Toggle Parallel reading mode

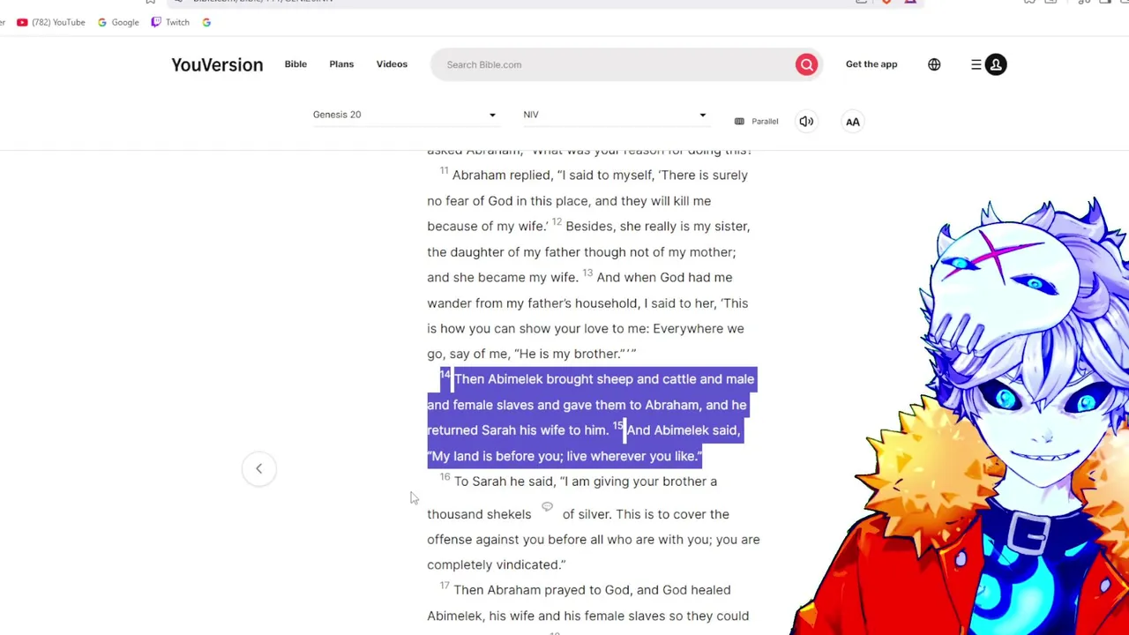[x=757, y=122]
